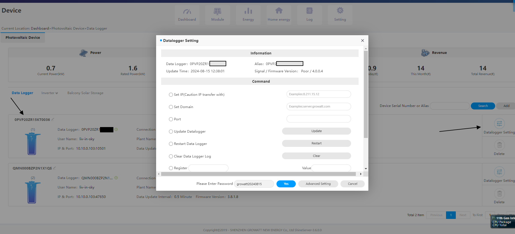Viewport: 515px width, 234px height.
Task: Select Restart Data Logger radio button
Action: pyautogui.click(x=171, y=144)
